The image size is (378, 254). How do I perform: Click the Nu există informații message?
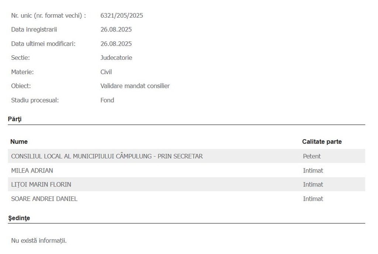click(x=39, y=240)
